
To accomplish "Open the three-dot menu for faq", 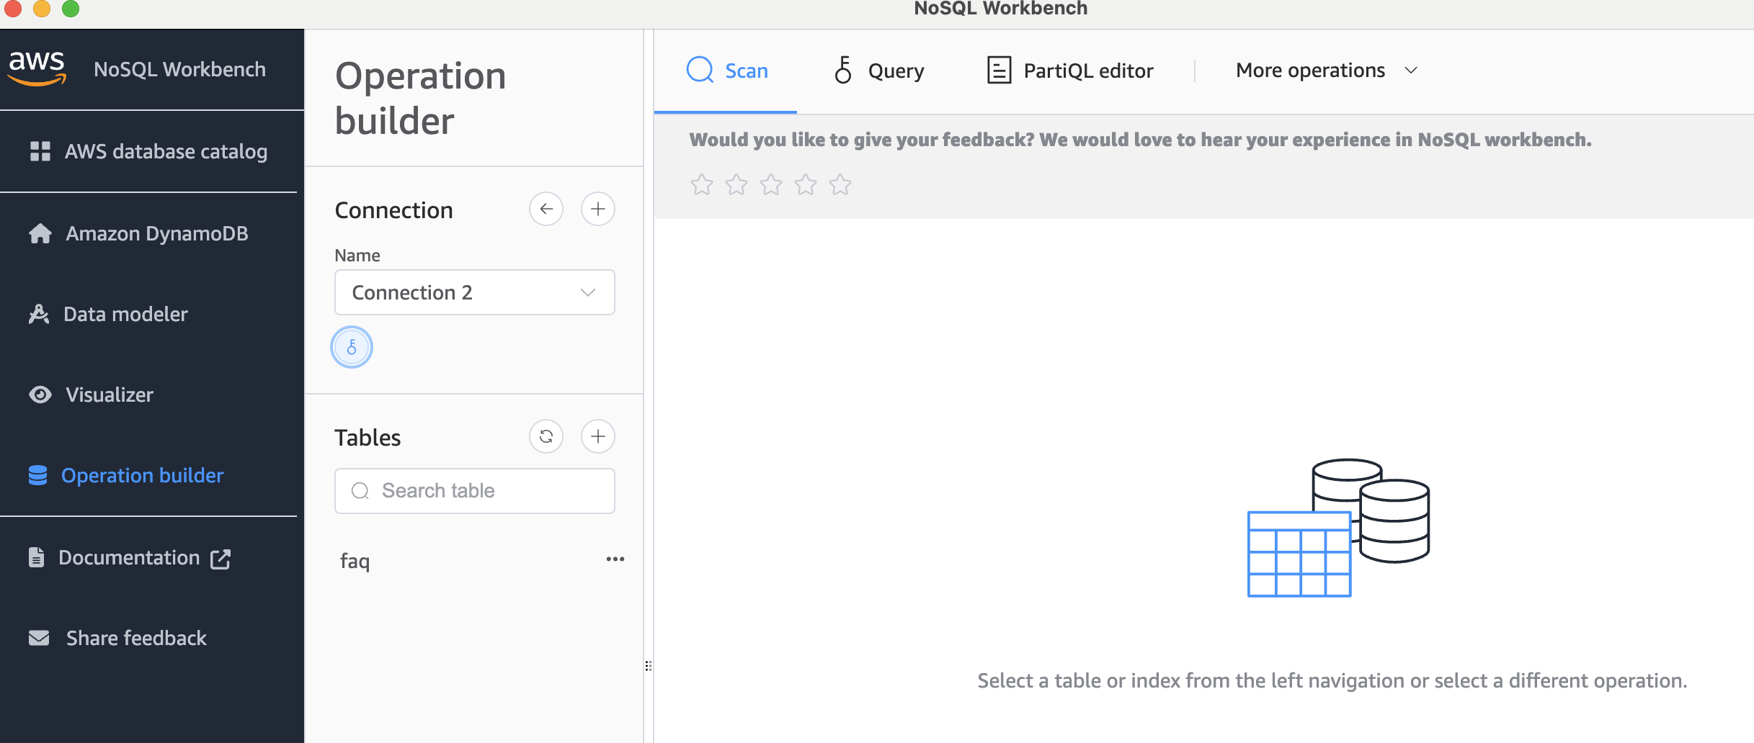I will point(615,559).
